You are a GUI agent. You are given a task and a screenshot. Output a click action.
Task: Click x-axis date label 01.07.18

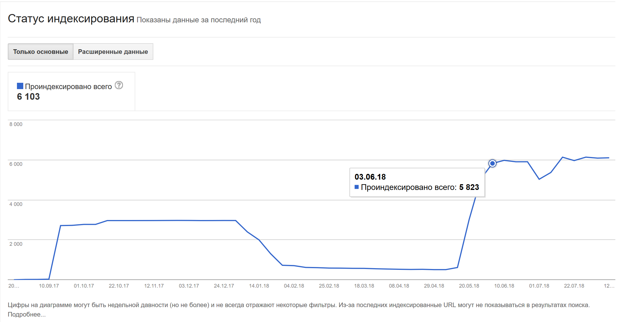point(539,286)
